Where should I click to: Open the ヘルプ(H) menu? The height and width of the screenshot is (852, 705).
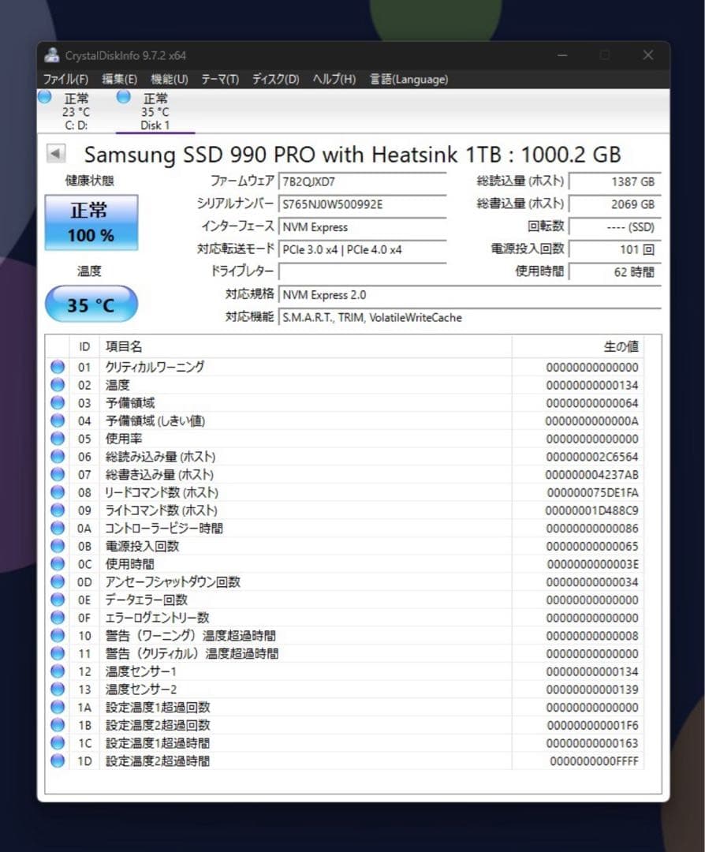point(334,79)
